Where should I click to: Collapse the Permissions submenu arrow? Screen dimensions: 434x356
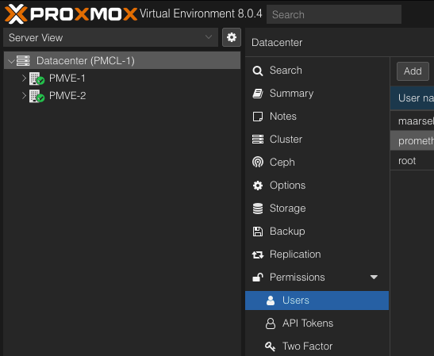pyautogui.click(x=374, y=278)
